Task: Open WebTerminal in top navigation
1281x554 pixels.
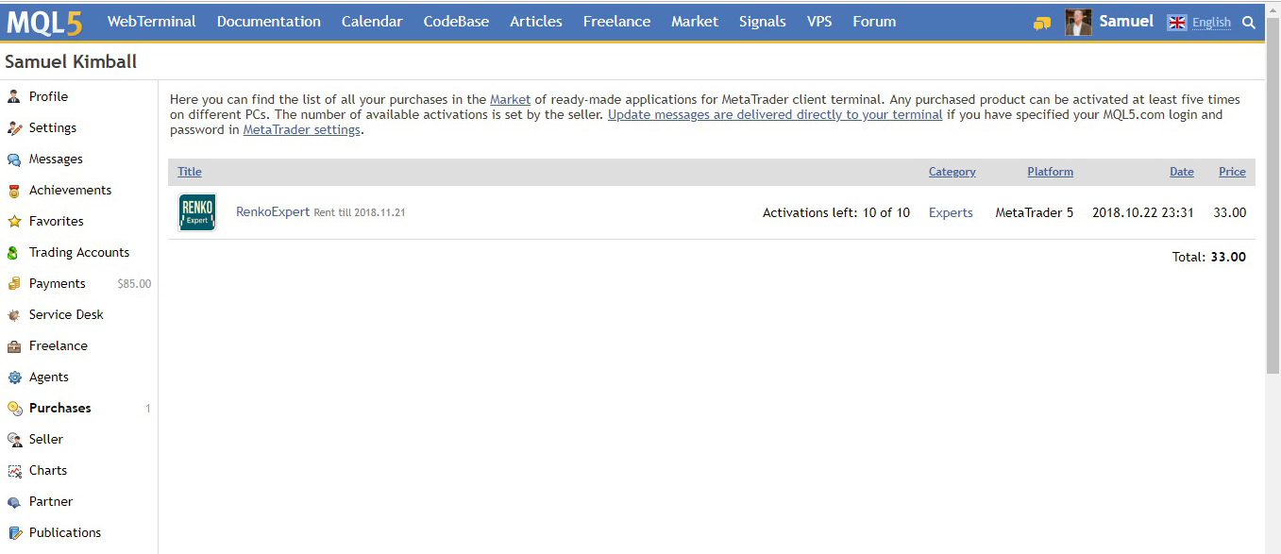Action: [152, 22]
